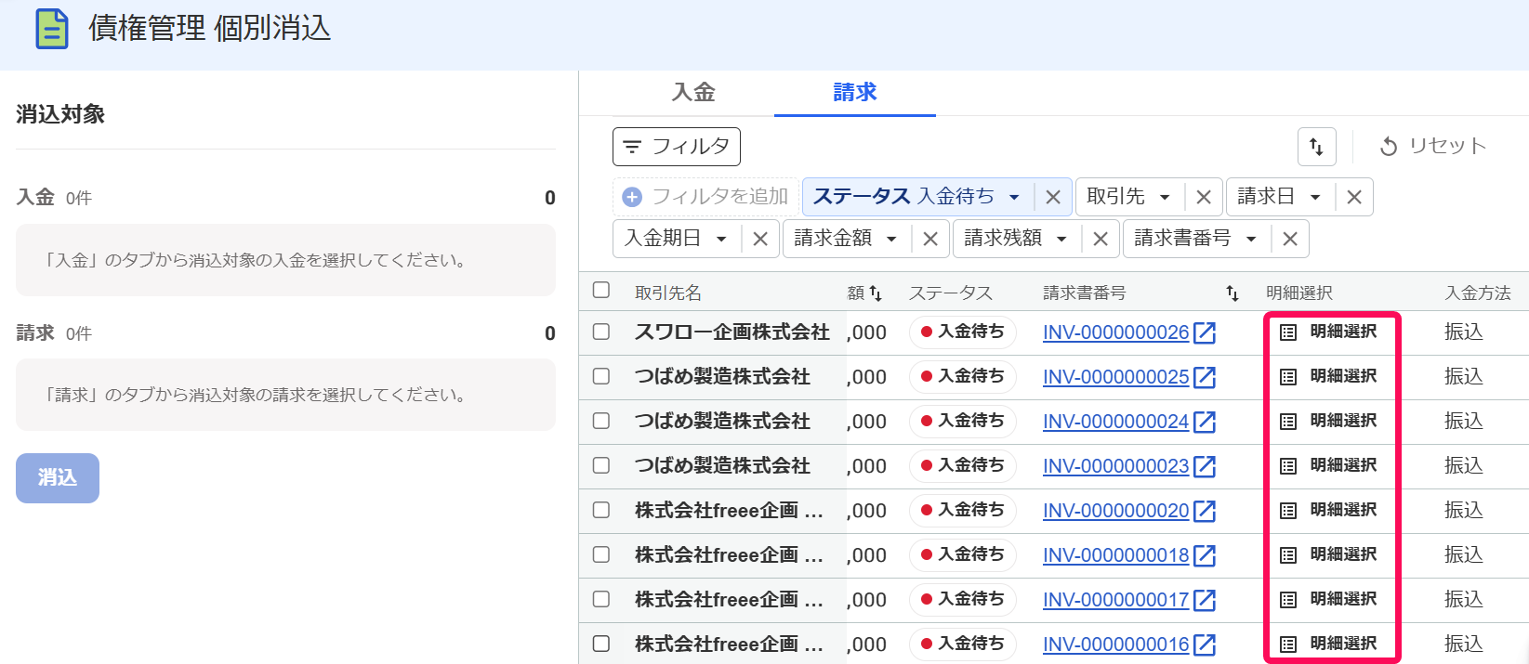
Task: Click 明細選択 for INV-0000000025 row
Action: pyautogui.click(x=1329, y=376)
